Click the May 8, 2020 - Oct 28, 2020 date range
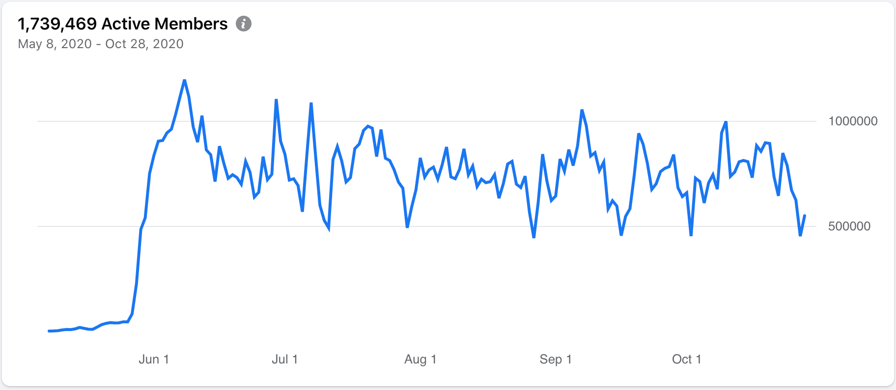Screen dimensions: 896x390 click(101, 44)
